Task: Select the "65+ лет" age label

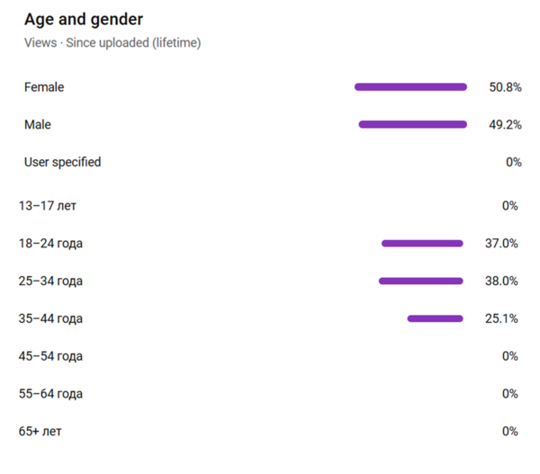Action: (x=40, y=431)
